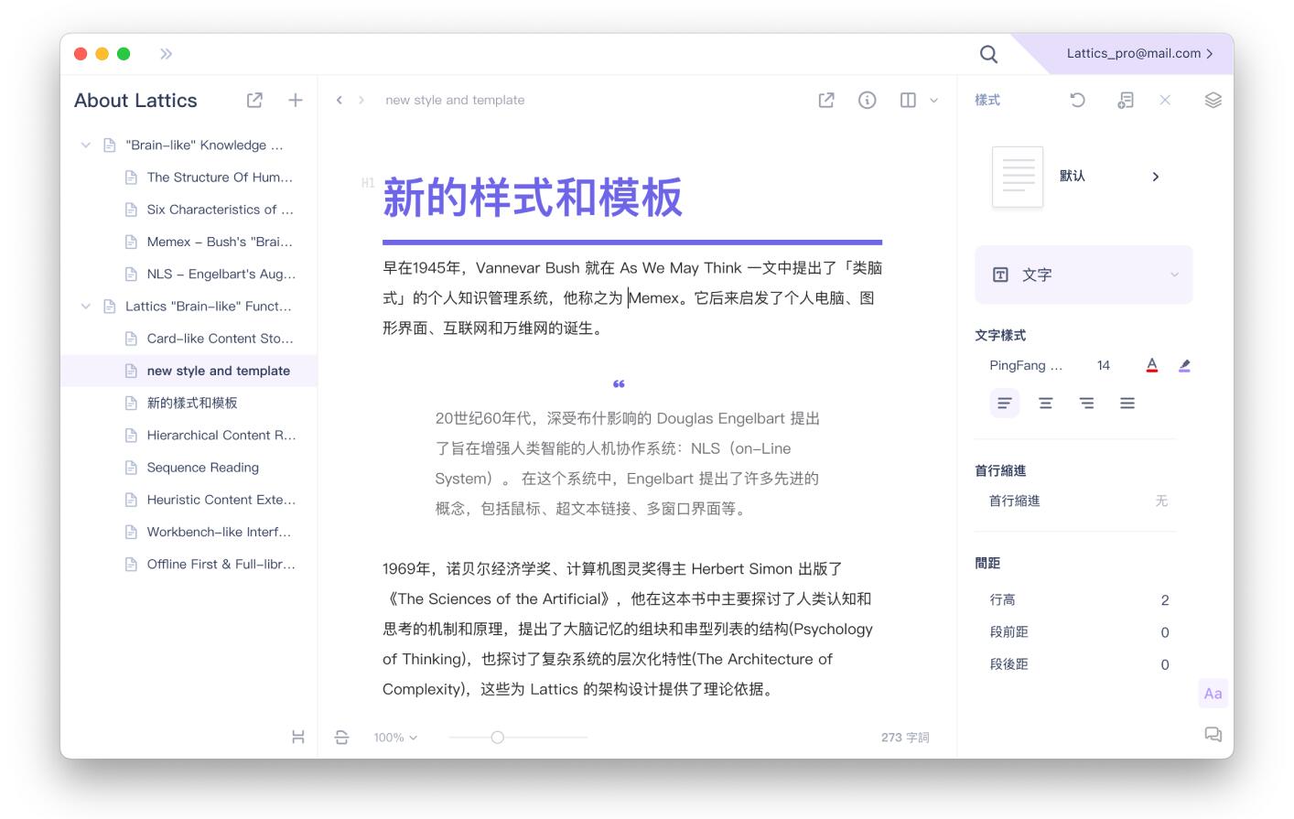
Task: Collapse the "Brain-like" Knowledge tree node
Action: click(x=86, y=145)
